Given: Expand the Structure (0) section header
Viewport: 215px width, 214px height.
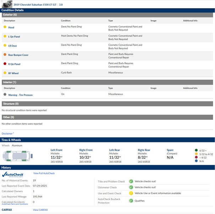Looking at the screenshot, I should 107,104.
